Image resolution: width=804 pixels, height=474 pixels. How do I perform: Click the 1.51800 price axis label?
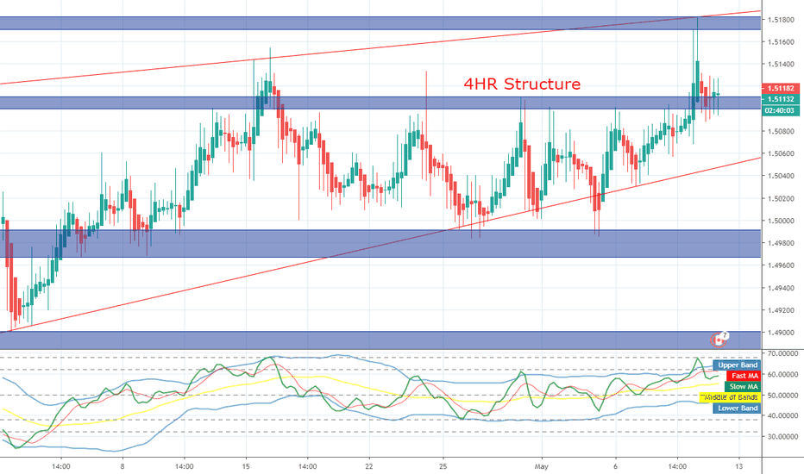[781, 20]
